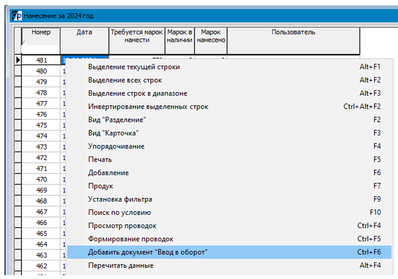Select 'Формирование проводок' menu item

[130, 239]
